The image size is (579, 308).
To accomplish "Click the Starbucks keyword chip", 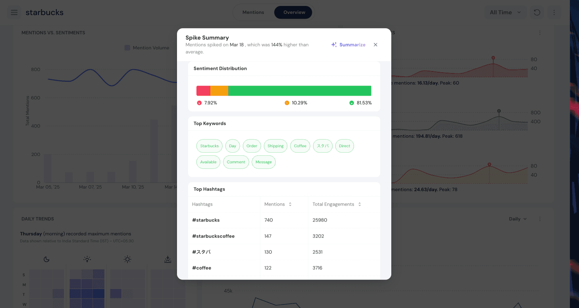I will tap(209, 146).
